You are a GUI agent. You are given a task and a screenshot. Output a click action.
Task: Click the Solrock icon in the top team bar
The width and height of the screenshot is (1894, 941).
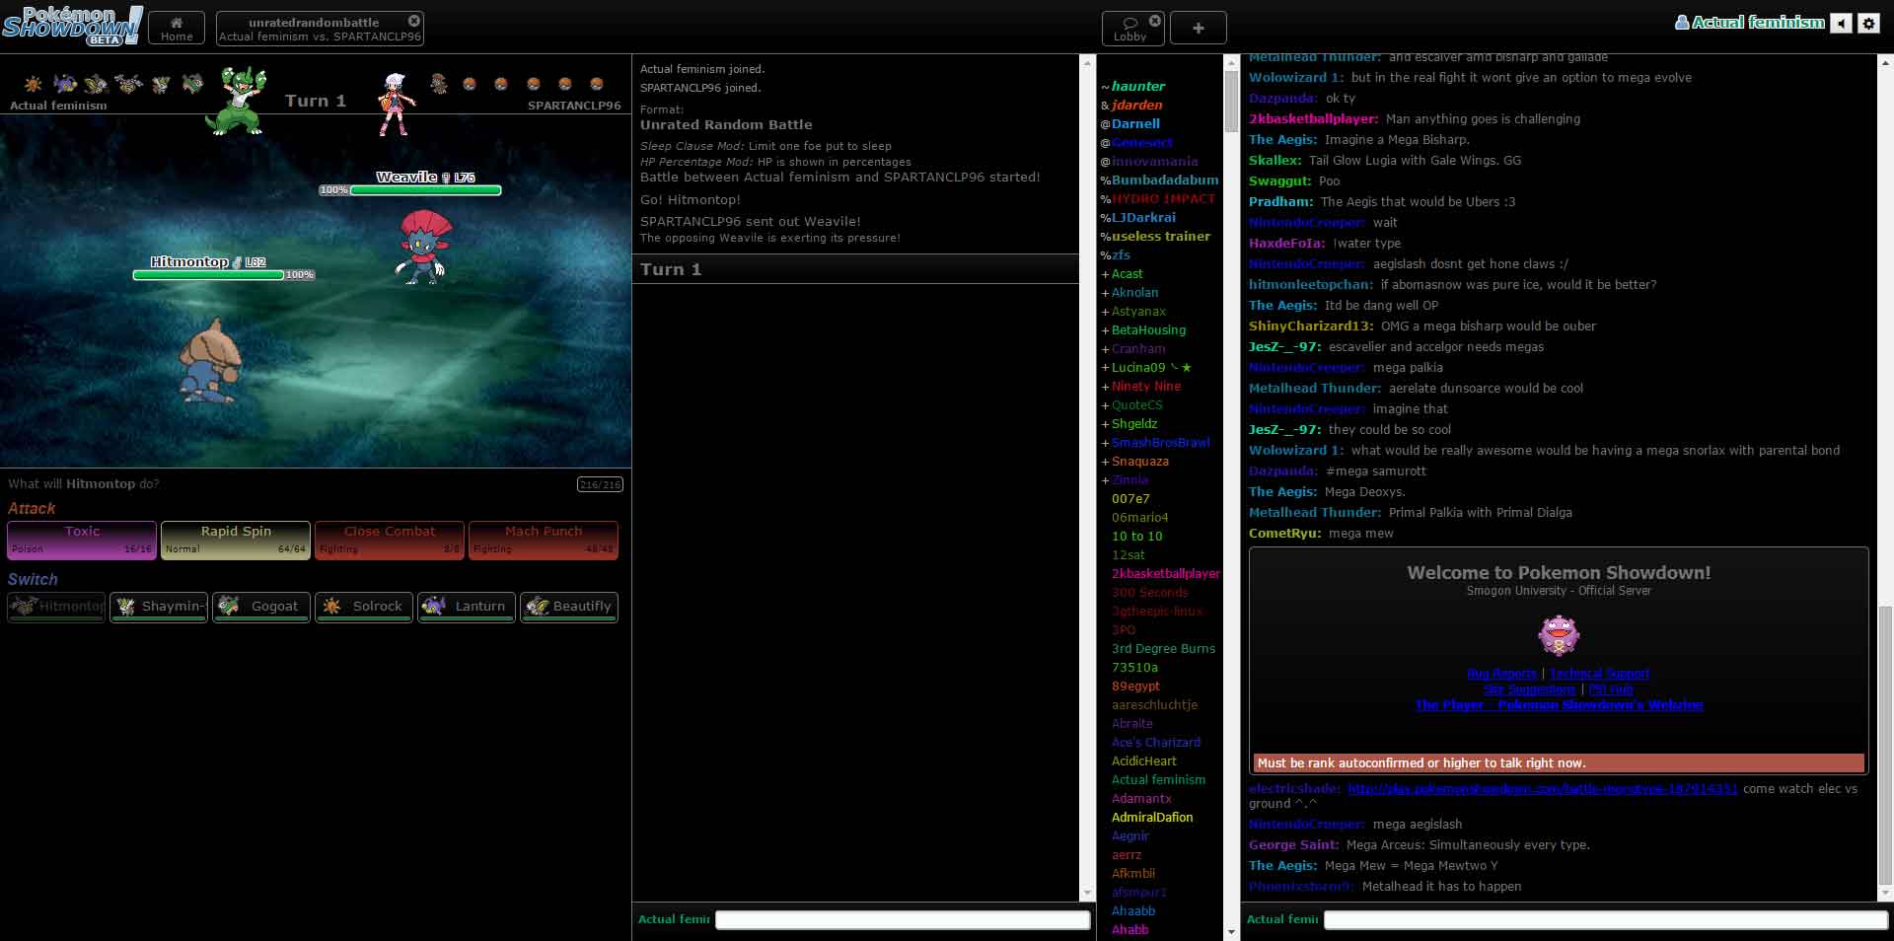click(x=34, y=84)
